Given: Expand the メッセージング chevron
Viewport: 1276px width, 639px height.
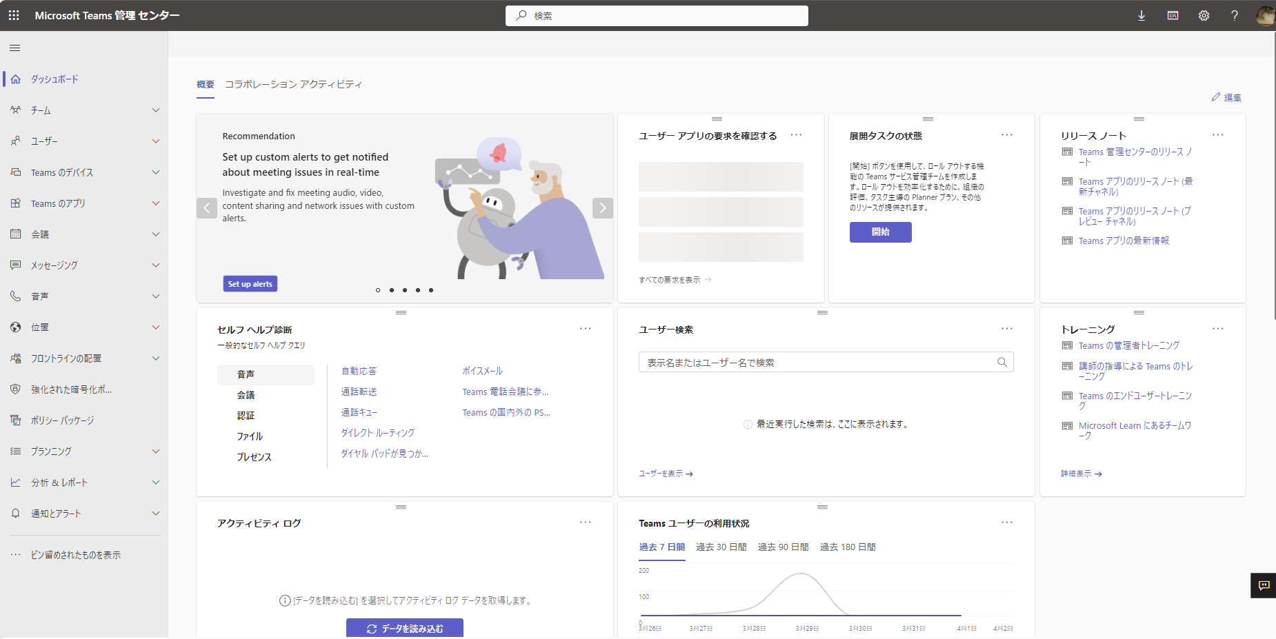Looking at the screenshot, I should point(156,265).
